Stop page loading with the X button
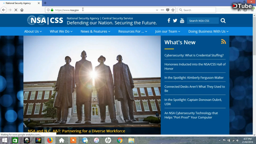Image resolution: width=256 pixels, height=144 pixels. coord(16,10)
